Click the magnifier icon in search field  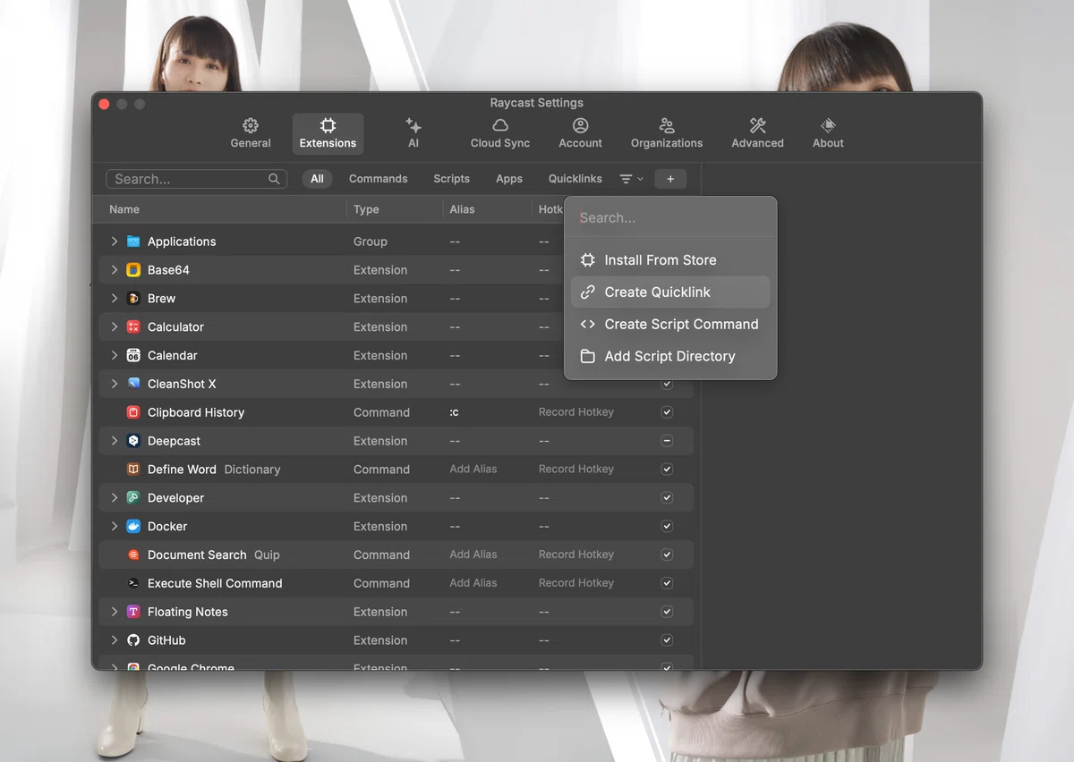(274, 179)
